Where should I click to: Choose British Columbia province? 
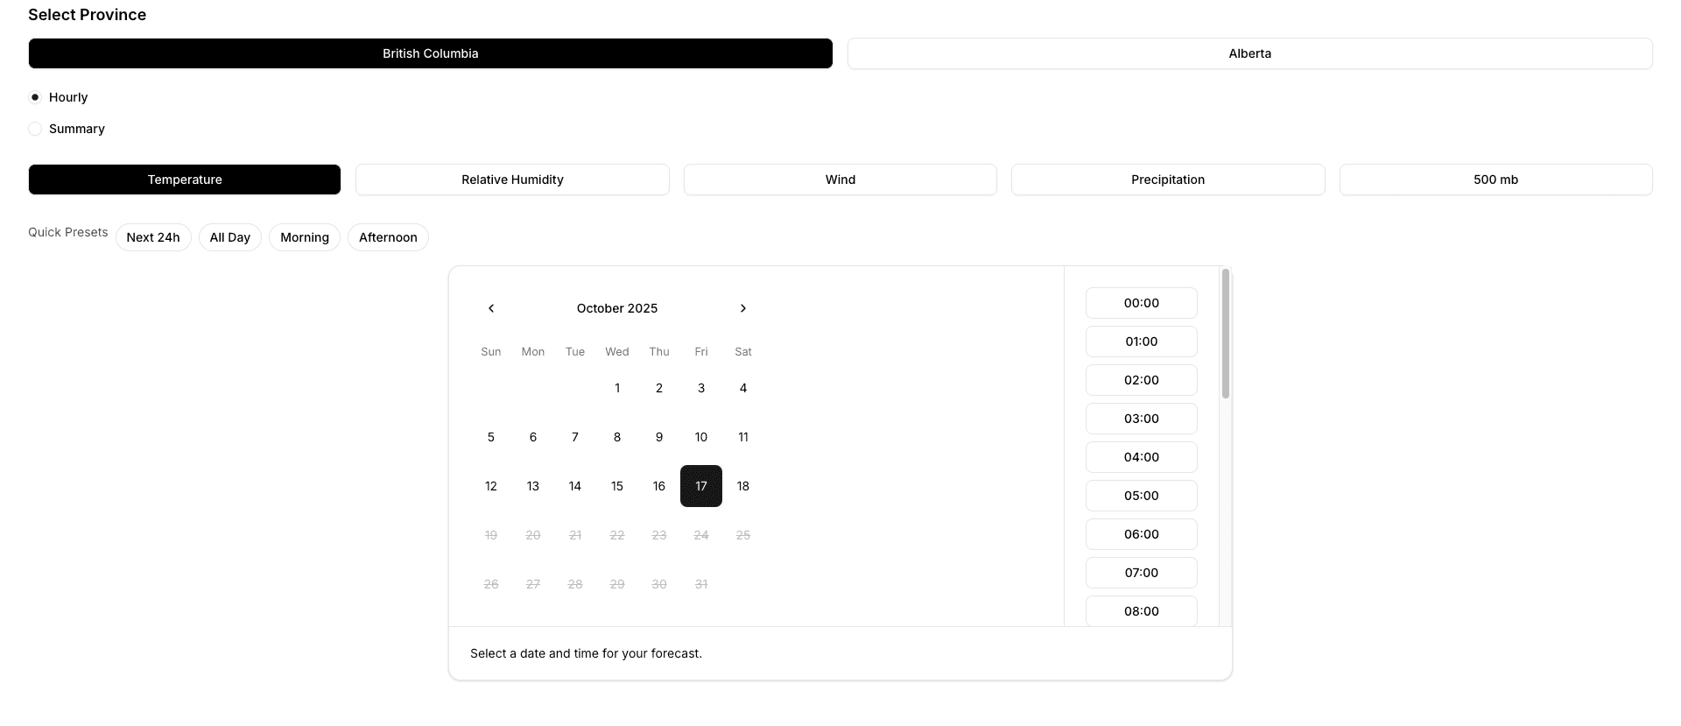click(x=430, y=53)
